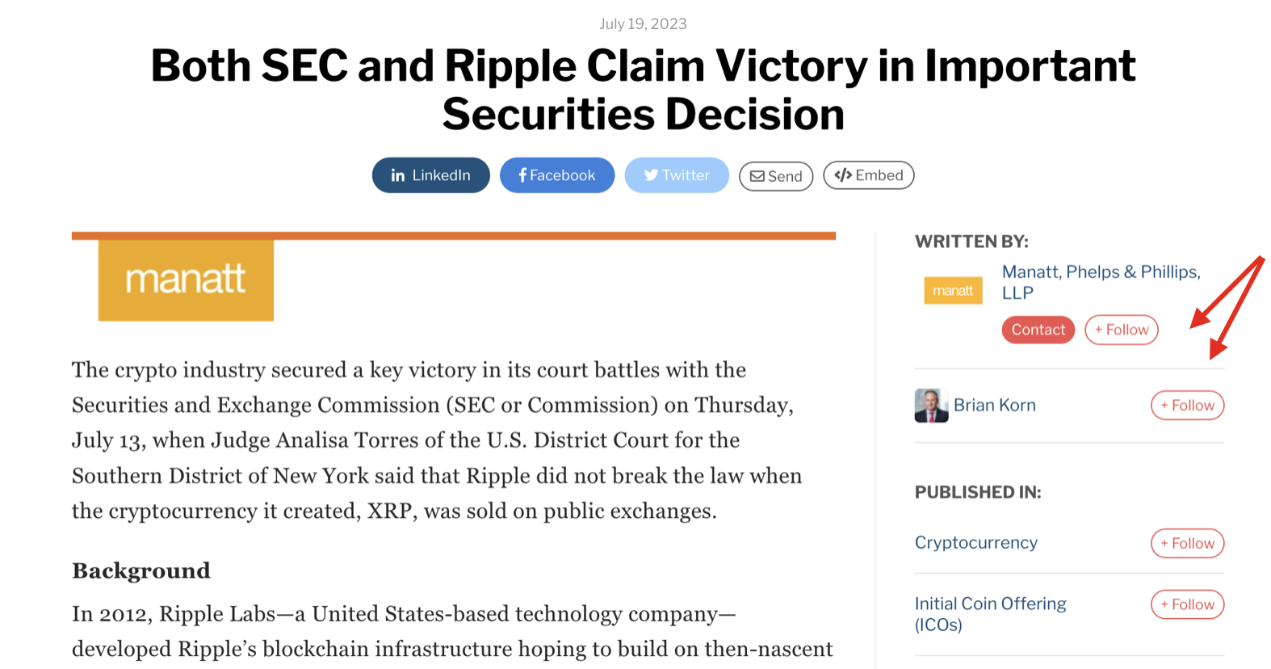Open the Embed code option
The width and height of the screenshot is (1271, 669).
coord(868,175)
